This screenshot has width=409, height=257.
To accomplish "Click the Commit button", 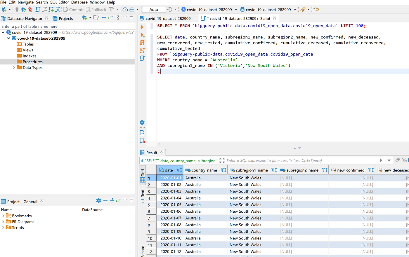I will coord(73,10).
